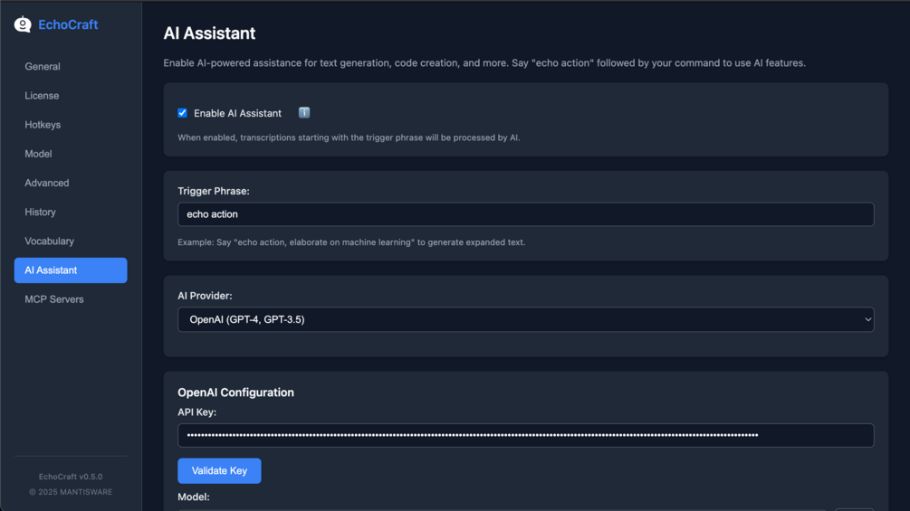The height and width of the screenshot is (511, 910).
Task: Click the EchoCraft v0.5.0 version label
Action: pyautogui.click(x=71, y=477)
